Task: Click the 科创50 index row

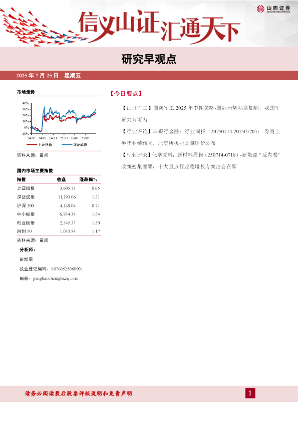Action: point(59,231)
